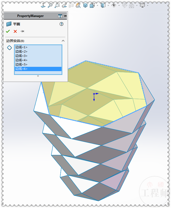This screenshot has height=208, width=171.
Task: Toggle the pin in PropertyManager title bar
Action: click(65, 16)
